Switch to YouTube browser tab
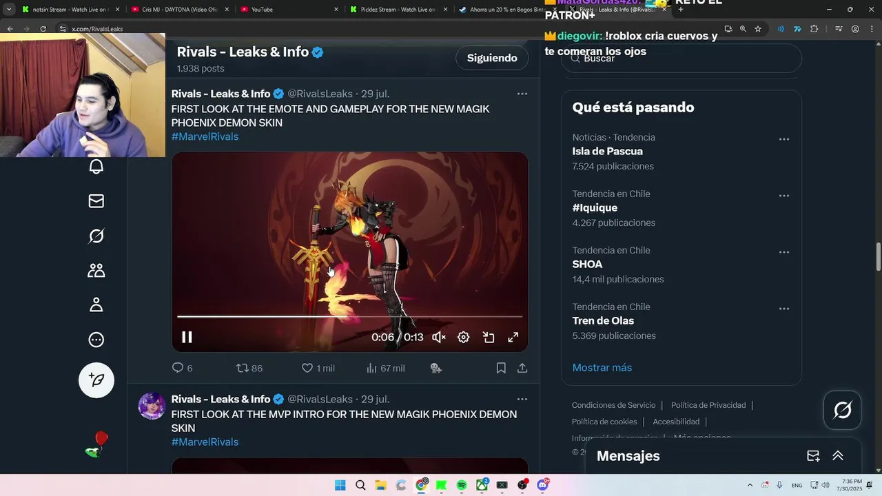Viewport: 882px width, 496px height. pos(289,10)
